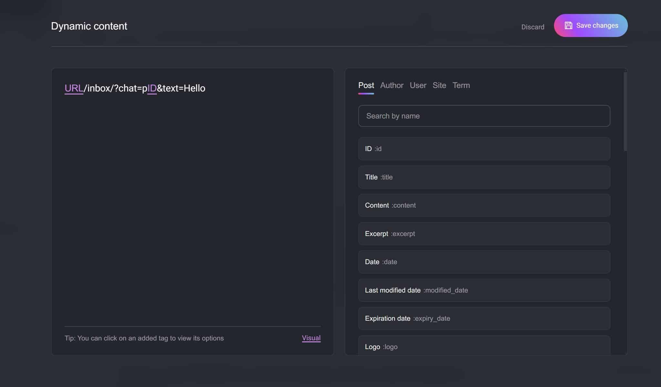The image size is (661, 387).
Task: Click the Save changes button
Action: point(591,25)
